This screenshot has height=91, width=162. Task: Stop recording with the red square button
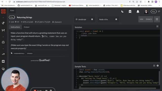35,90
